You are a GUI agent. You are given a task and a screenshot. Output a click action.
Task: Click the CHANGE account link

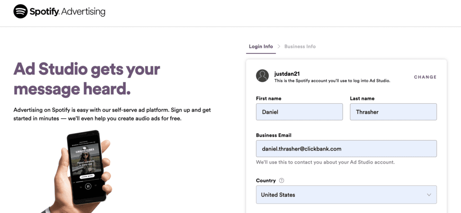(x=425, y=77)
